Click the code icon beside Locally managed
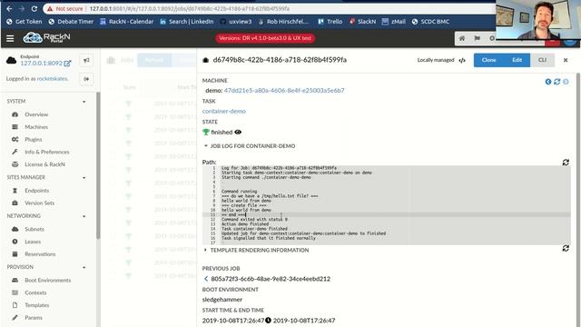 click(x=462, y=60)
